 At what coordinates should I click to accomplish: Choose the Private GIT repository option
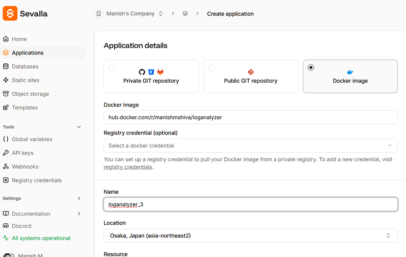151,76
